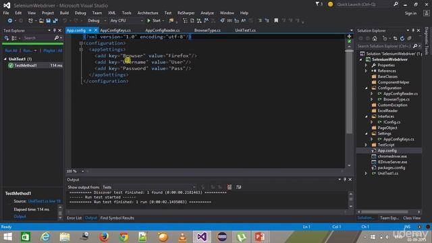Viewport: 432px width, 243px height.
Task: Expand the TestScript folder node
Action: tap(366, 145)
